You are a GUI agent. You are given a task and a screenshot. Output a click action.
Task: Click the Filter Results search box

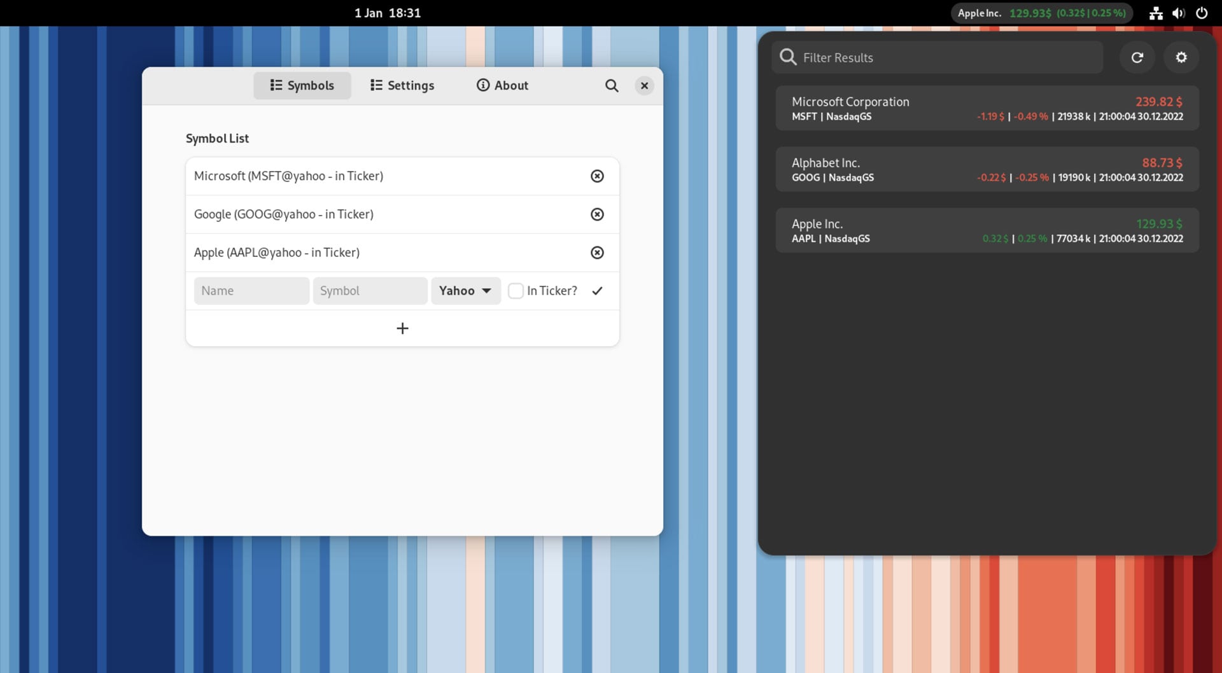coord(938,57)
